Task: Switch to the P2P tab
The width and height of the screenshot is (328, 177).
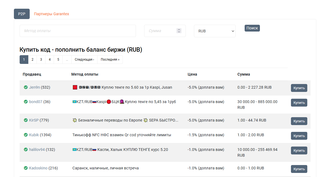Action: point(22,14)
